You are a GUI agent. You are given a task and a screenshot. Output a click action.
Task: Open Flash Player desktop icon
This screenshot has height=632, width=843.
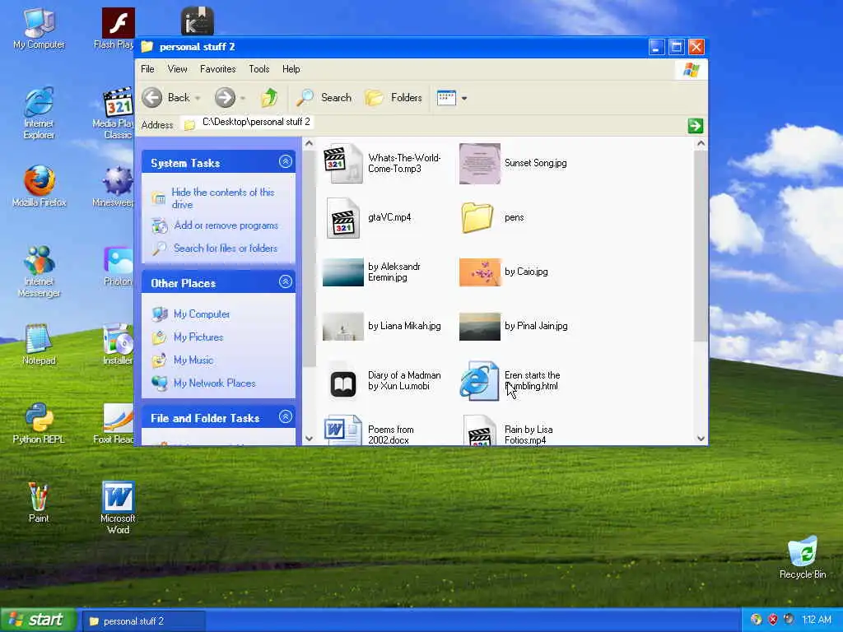tap(117, 29)
